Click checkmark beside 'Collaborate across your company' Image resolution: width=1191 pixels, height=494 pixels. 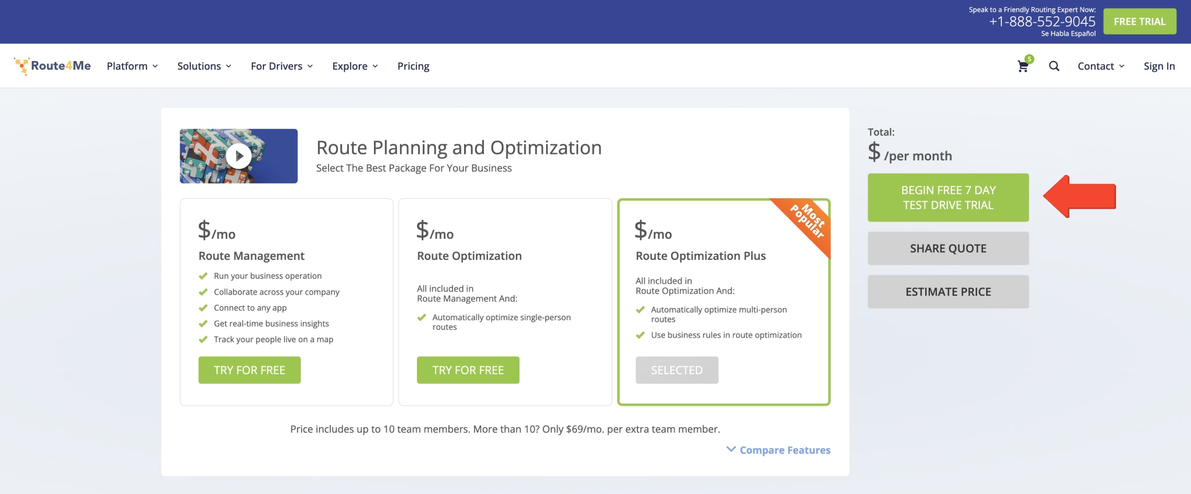[x=203, y=292]
